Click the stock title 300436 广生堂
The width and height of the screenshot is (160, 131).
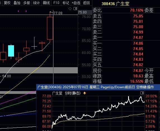(x=116, y=4)
